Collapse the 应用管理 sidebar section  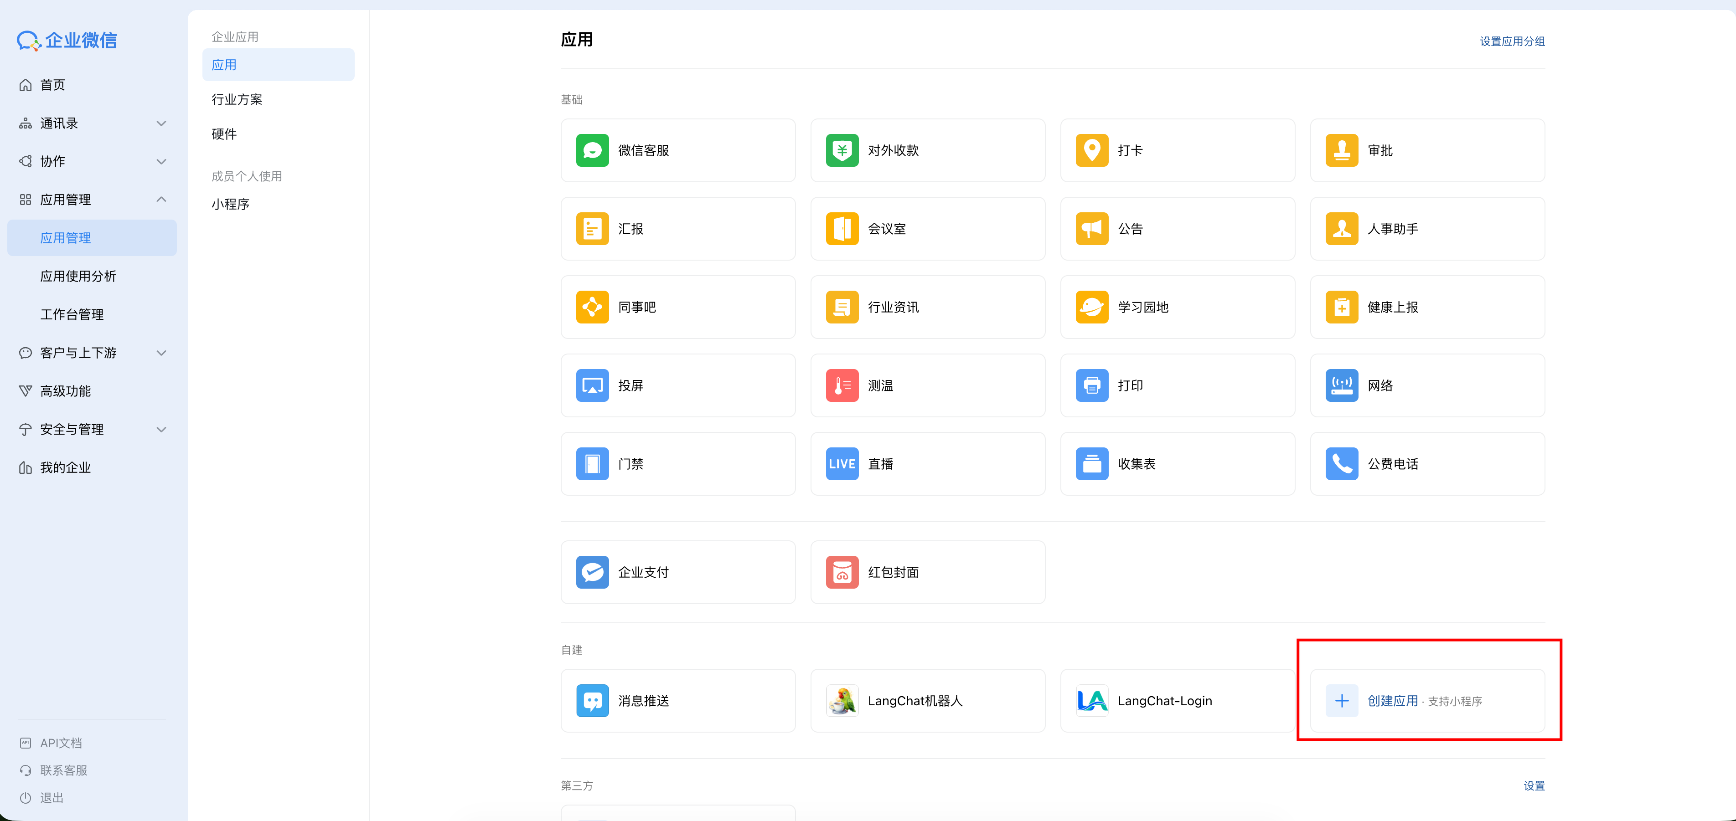161,200
